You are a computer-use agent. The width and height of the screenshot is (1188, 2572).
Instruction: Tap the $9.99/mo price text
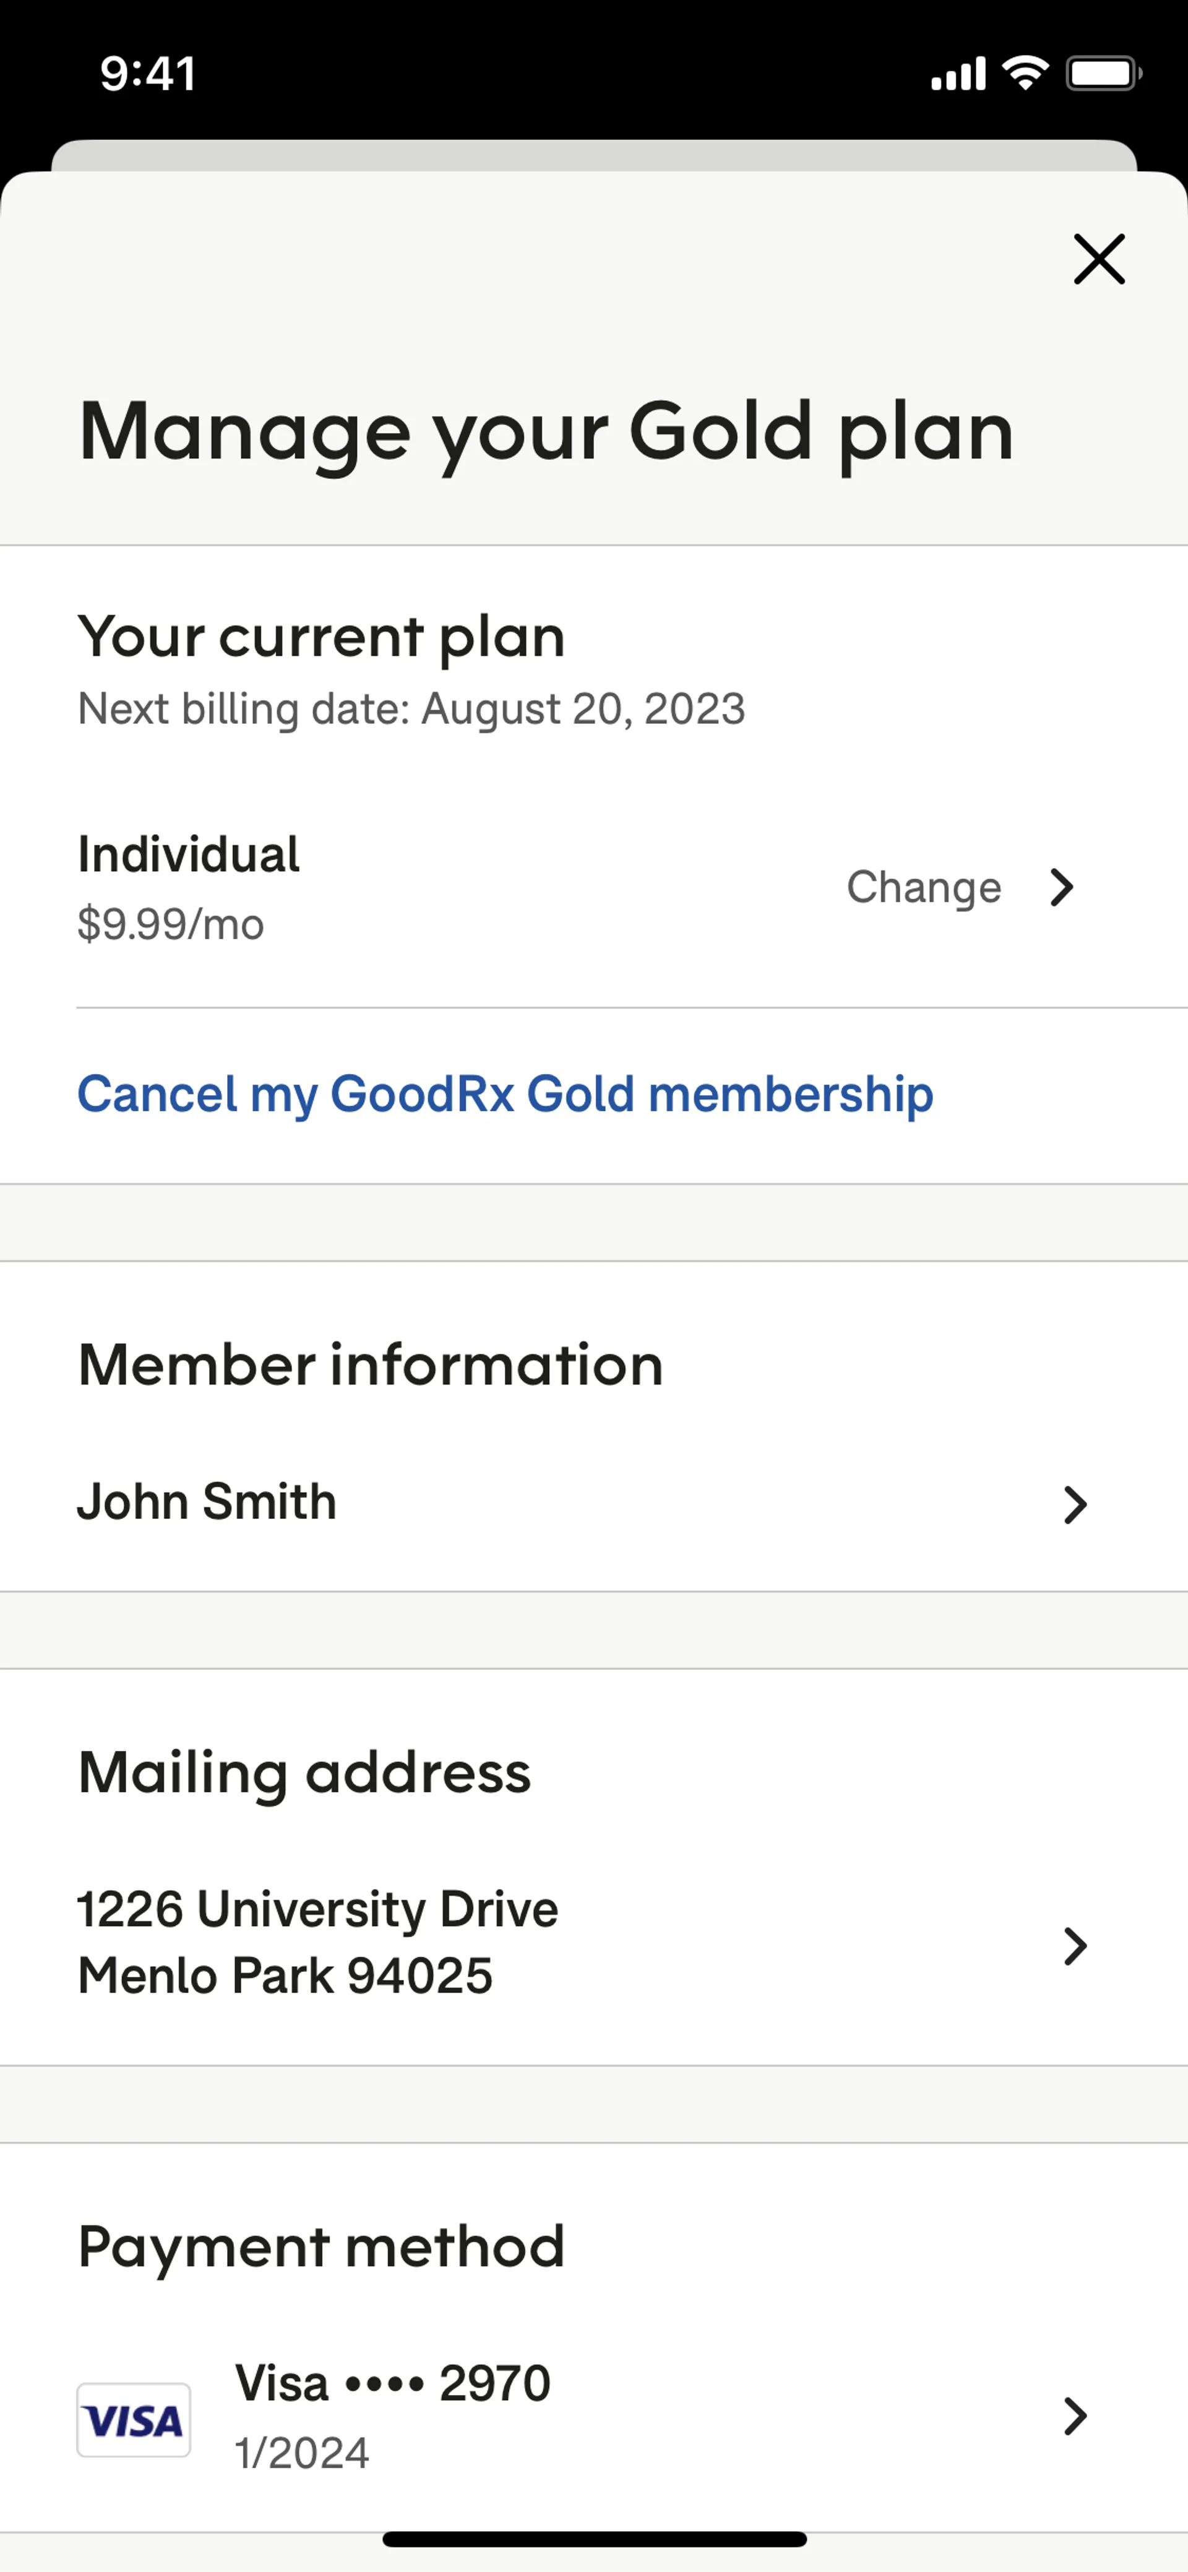[x=171, y=924]
